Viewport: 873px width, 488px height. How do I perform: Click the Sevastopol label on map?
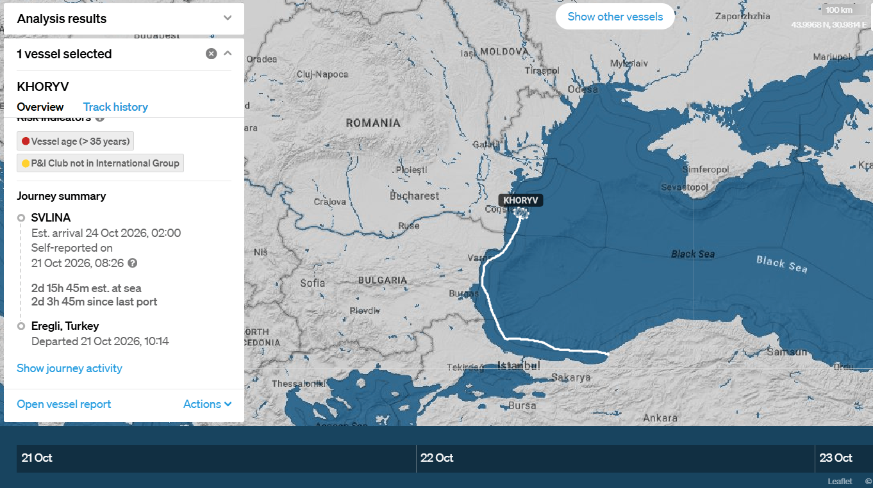tap(685, 187)
